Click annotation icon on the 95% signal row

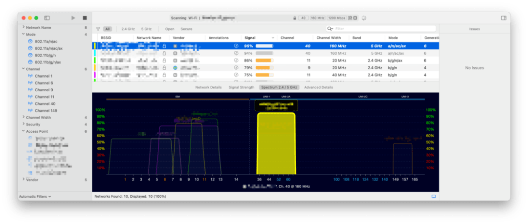click(x=236, y=46)
